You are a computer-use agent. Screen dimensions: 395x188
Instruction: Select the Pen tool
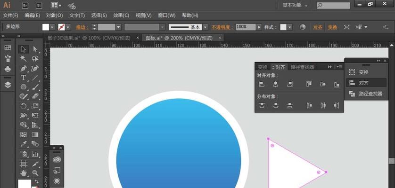[x=24, y=68]
